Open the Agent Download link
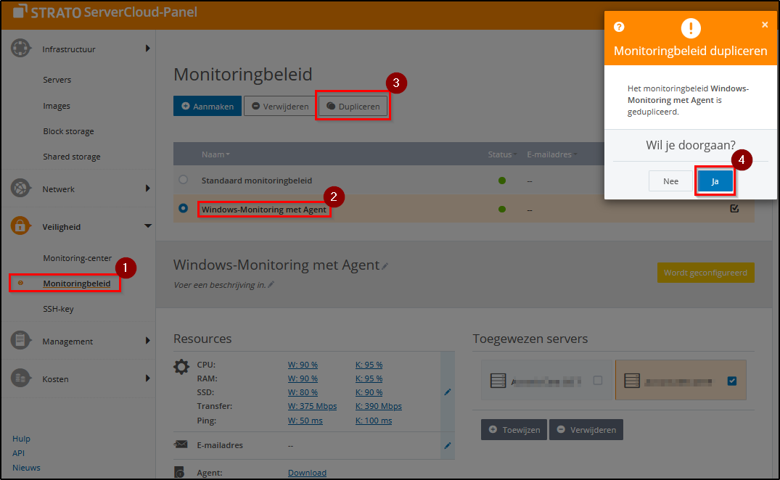The width and height of the screenshot is (780, 480). pos(307,473)
